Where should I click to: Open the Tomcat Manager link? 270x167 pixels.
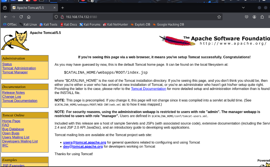[15, 72]
